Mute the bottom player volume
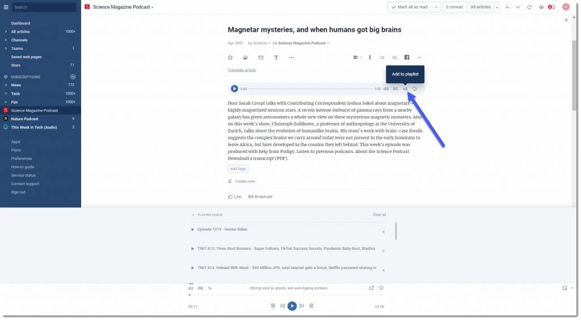Viewport: 581px width, 320px height. tap(200, 288)
